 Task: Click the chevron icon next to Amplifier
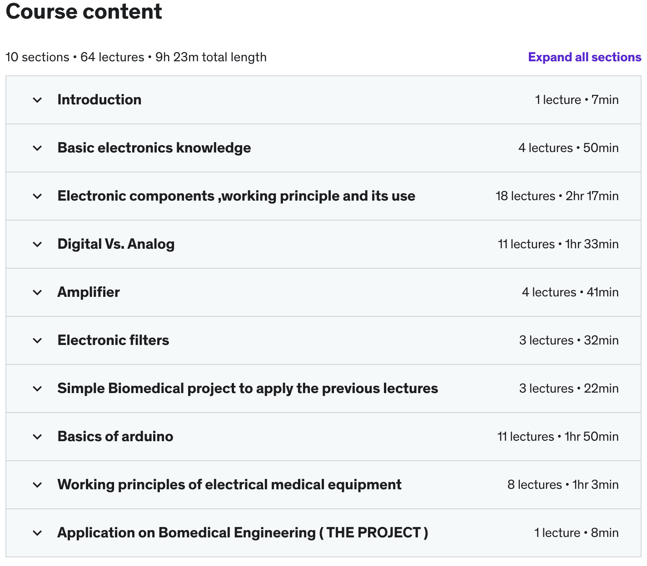pyautogui.click(x=38, y=292)
